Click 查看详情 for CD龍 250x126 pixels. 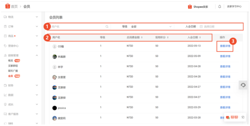coord(225,46)
